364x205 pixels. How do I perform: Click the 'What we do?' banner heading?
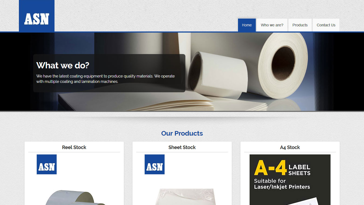[x=63, y=65]
